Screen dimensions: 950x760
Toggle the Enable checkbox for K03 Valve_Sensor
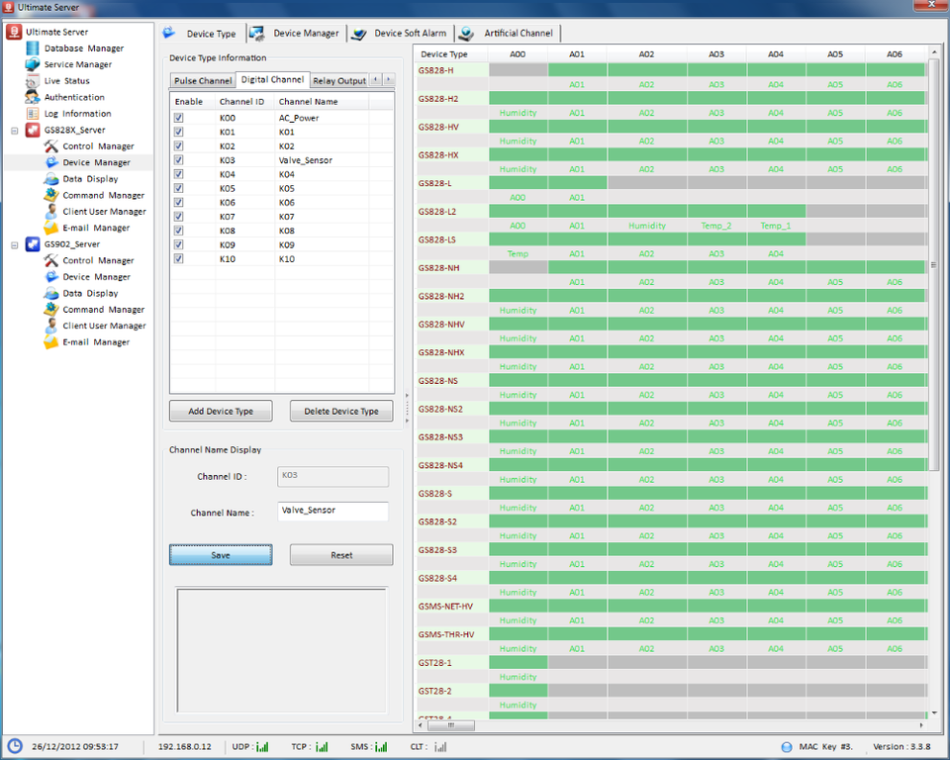(x=178, y=160)
